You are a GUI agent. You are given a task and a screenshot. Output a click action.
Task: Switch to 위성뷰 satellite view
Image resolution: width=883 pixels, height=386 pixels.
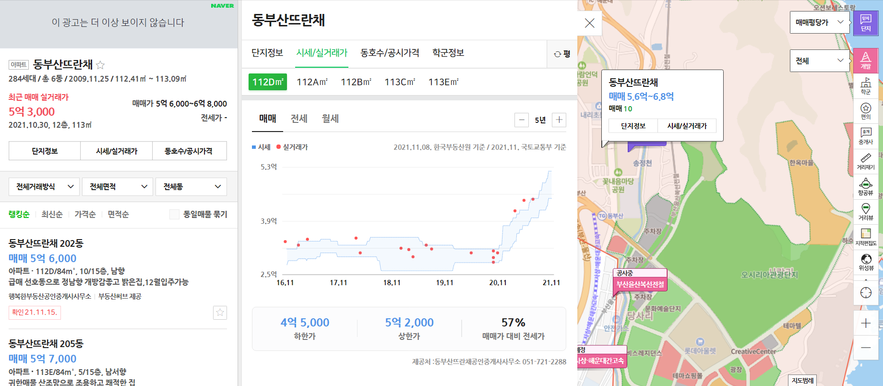tap(866, 262)
